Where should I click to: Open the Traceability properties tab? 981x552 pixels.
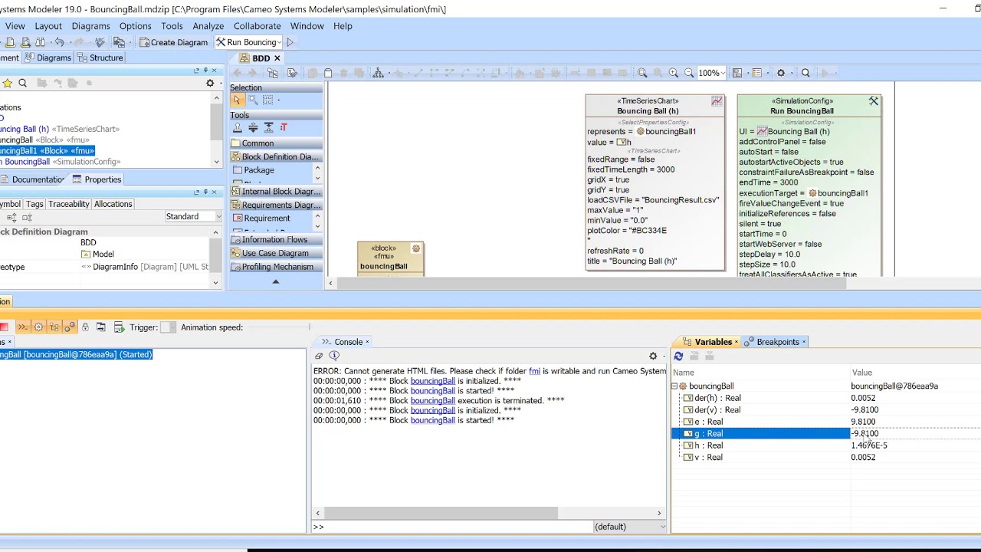coord(69,204)
